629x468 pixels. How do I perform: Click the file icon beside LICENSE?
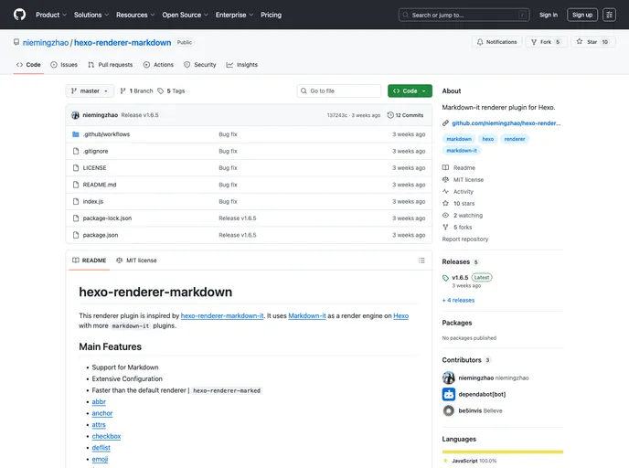75,168
